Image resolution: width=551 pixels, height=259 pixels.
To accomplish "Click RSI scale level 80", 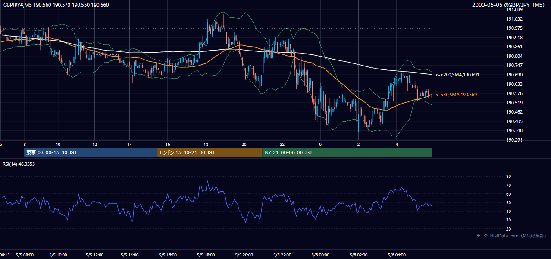I will pos(508,177).
